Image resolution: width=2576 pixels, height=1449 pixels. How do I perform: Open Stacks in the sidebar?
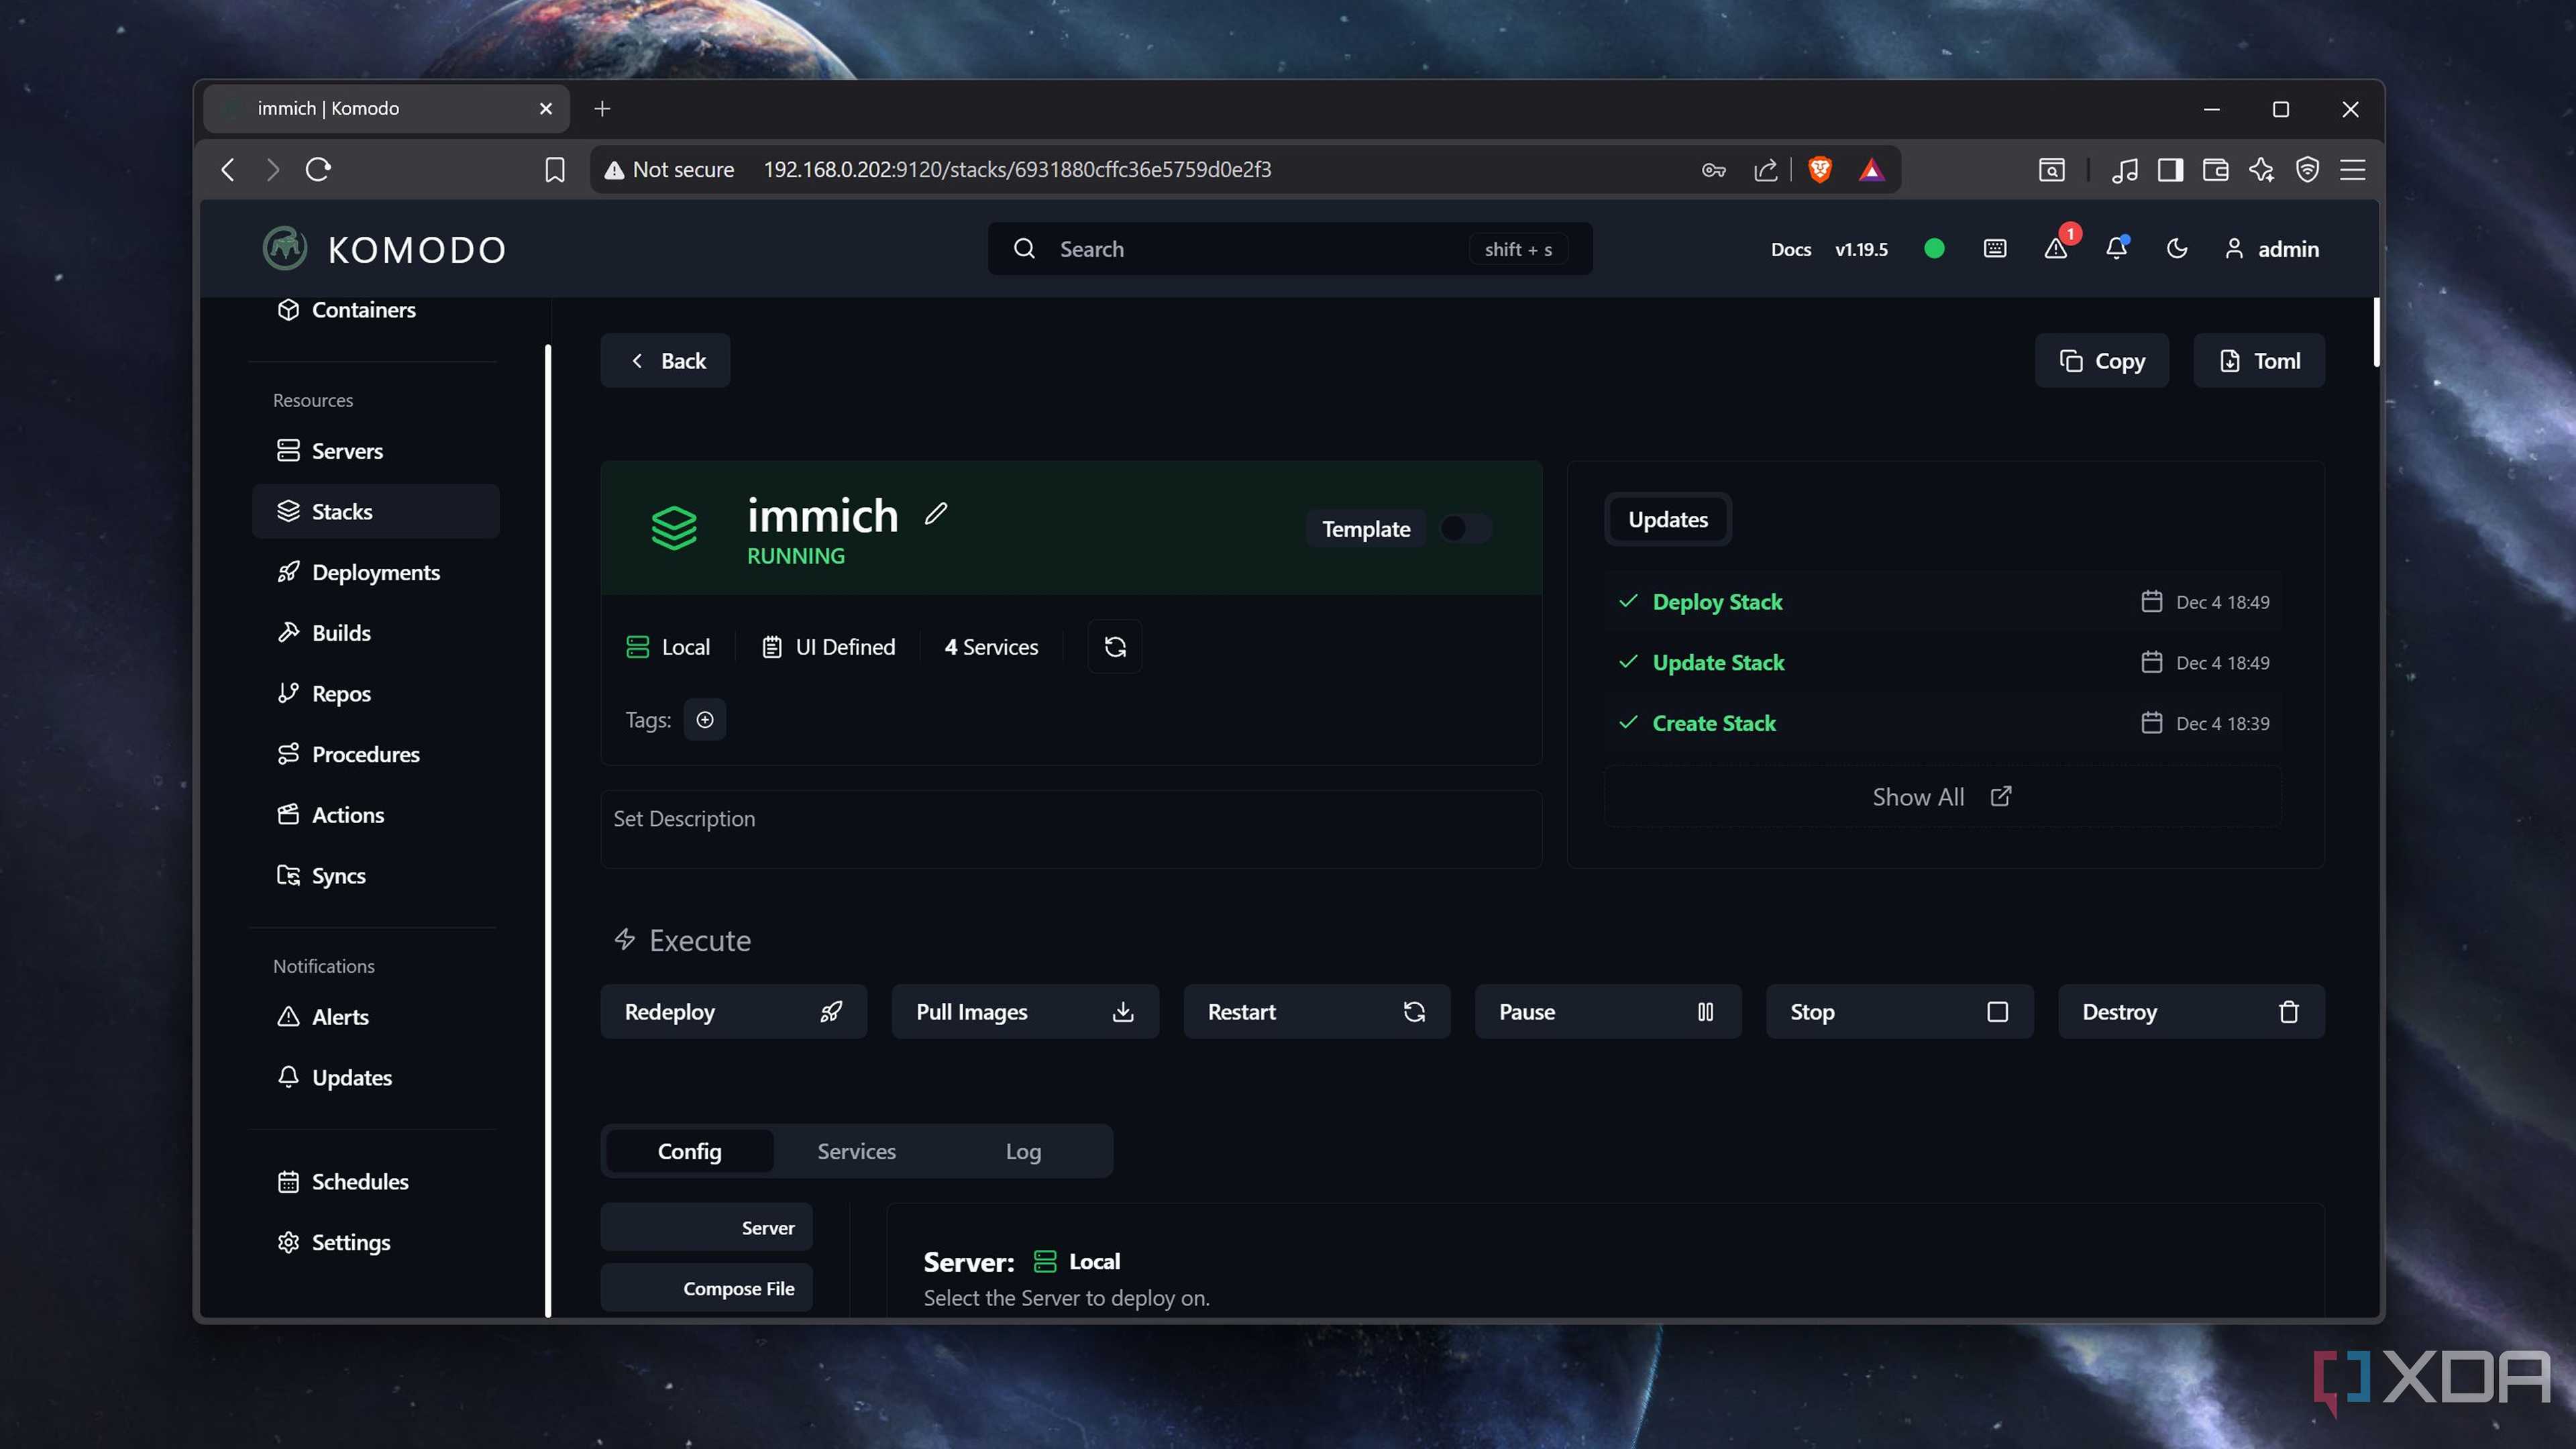click(376, 511)
